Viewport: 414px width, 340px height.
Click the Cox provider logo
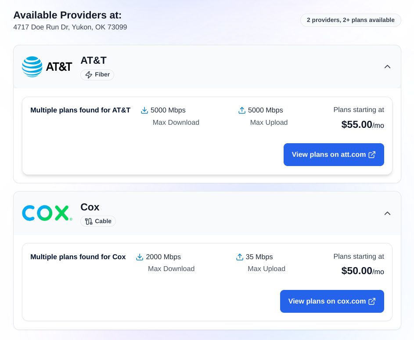47,213
